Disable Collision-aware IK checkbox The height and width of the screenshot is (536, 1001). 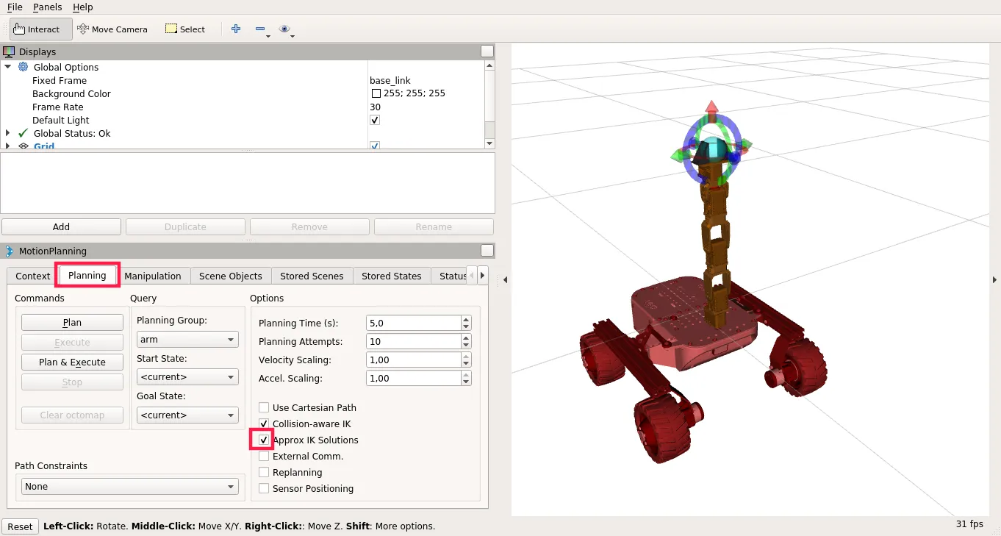click(264, 424)
